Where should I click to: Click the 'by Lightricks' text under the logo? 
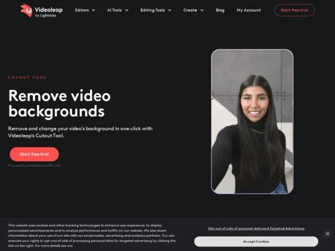[x=45, y=15]
